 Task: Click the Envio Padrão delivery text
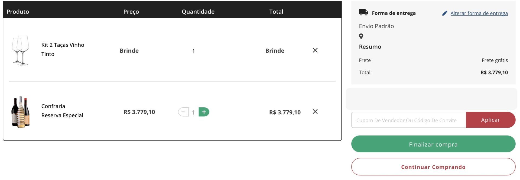(x=376, y=26)
